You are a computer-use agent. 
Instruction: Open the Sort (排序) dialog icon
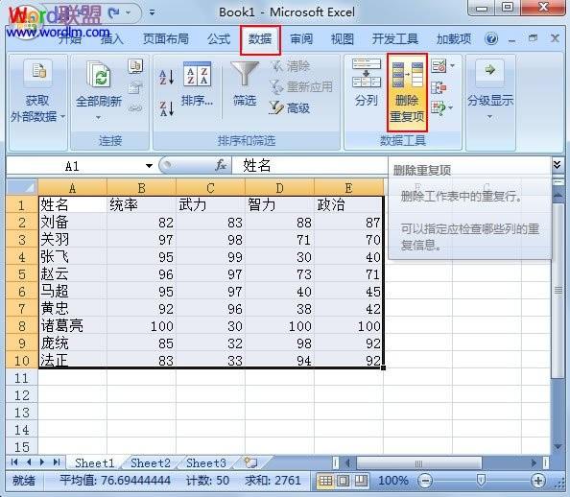pyautogui.click(x=197, y=74)
